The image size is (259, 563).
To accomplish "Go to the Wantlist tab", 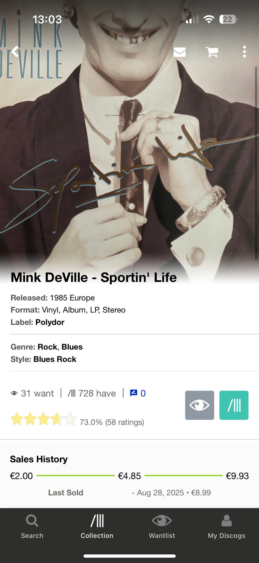I will (162, 526).
